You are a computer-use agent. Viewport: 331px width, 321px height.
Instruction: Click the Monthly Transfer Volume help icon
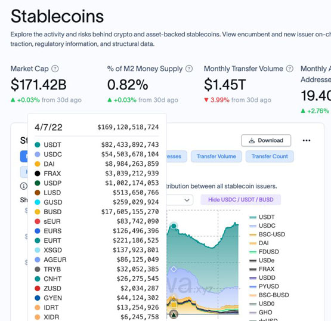click(290, 69)
